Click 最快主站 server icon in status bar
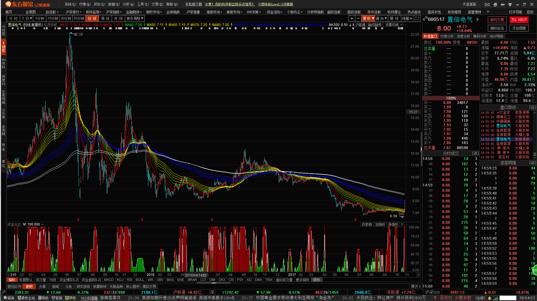The image size is (537, 301). pyautogui.click(x=26, y=298)
